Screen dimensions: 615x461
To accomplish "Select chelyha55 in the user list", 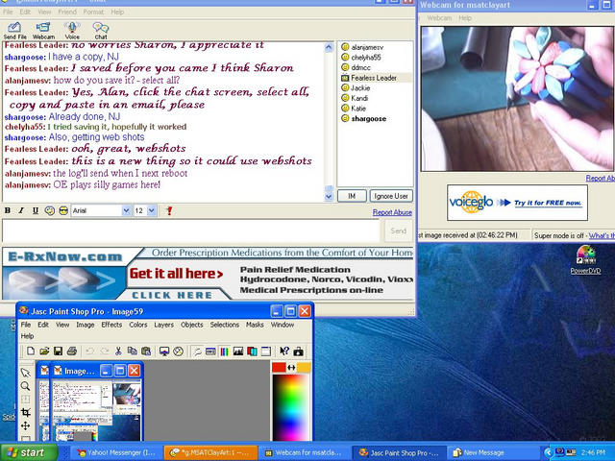I will tap(365, 58).
